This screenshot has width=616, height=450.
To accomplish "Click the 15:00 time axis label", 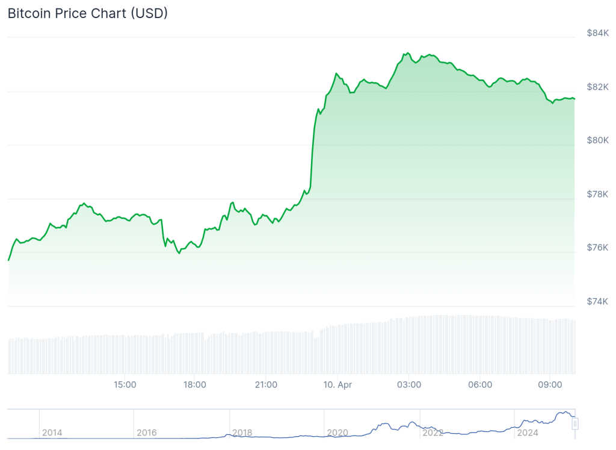I will tap(125, 384).
